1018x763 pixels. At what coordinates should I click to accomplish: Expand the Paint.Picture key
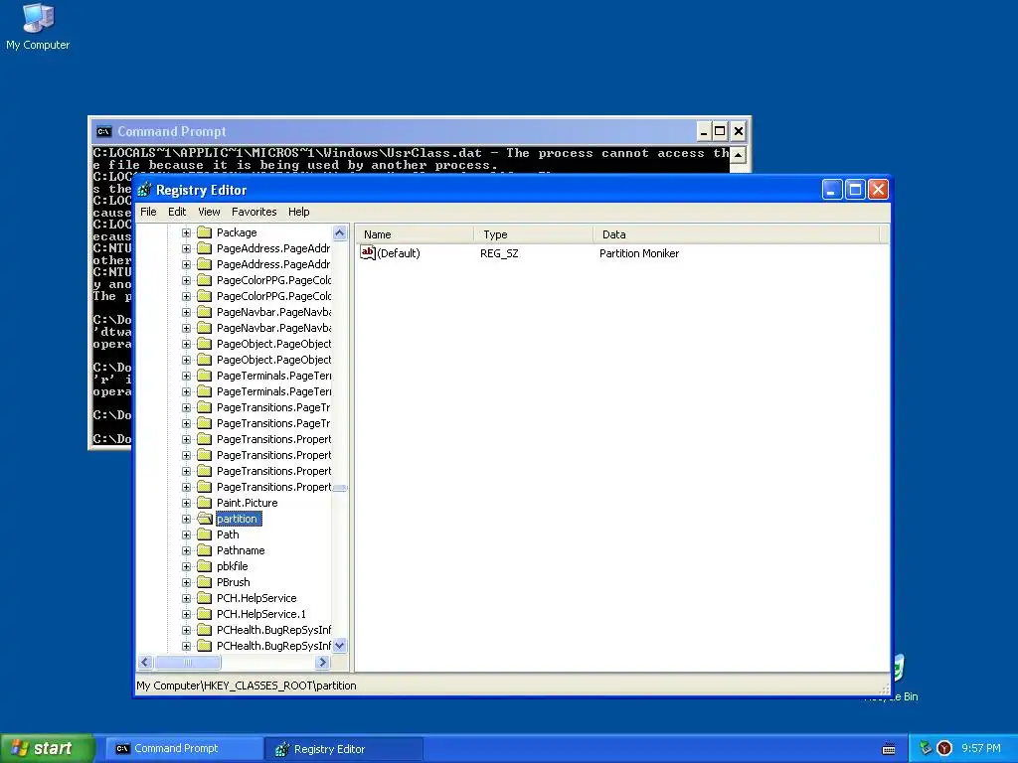[186, 503]
